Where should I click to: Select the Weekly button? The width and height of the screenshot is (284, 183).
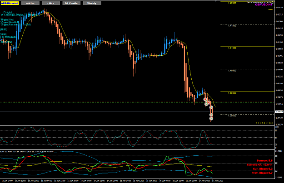92,3
